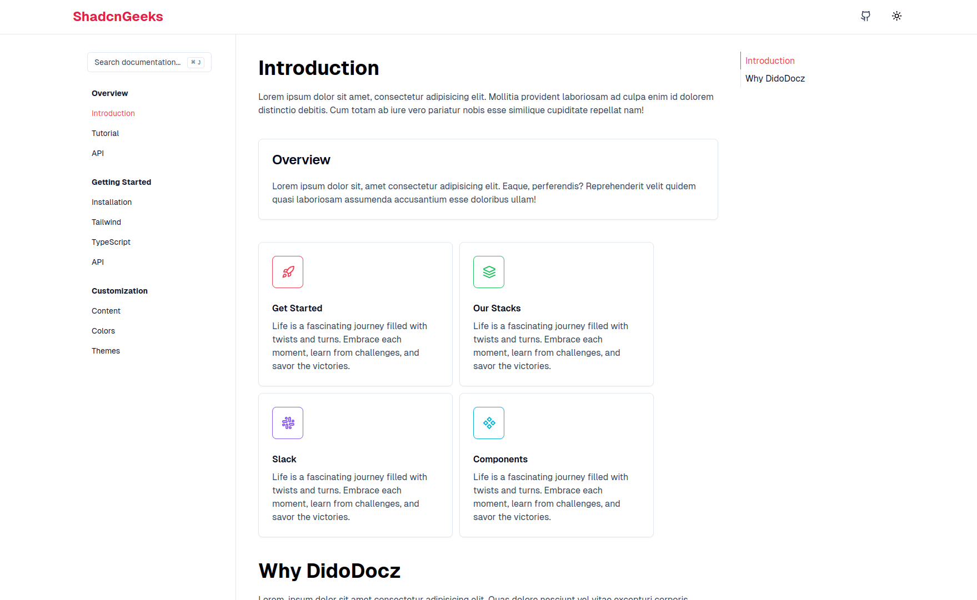
Task: Select Tailwind in Getting Started section
Action: point(106,222)
